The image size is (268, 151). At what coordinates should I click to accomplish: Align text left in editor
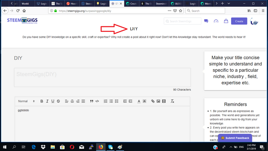tap(67, 101)
